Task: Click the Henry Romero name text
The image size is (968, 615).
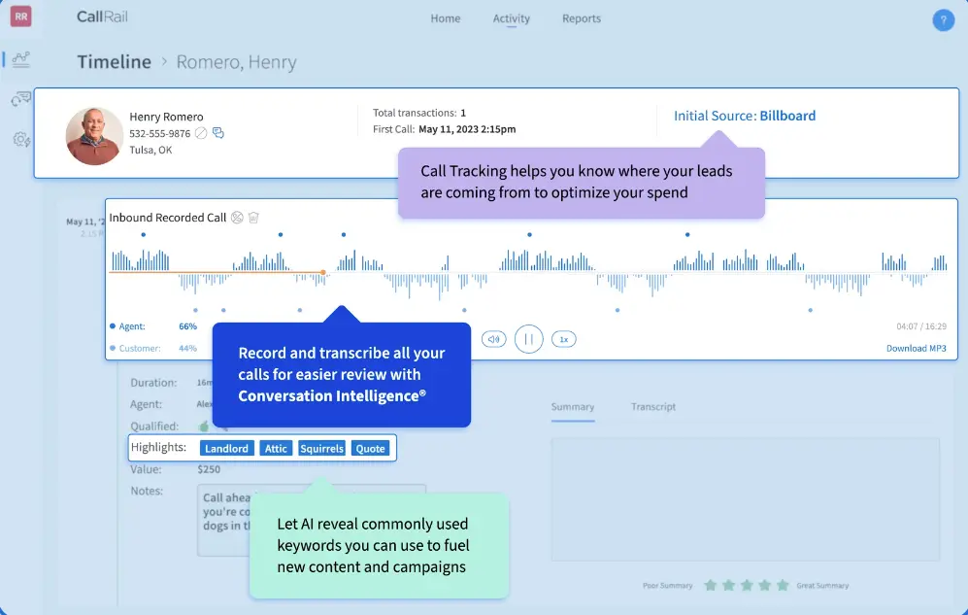Action: coord(166,117)
